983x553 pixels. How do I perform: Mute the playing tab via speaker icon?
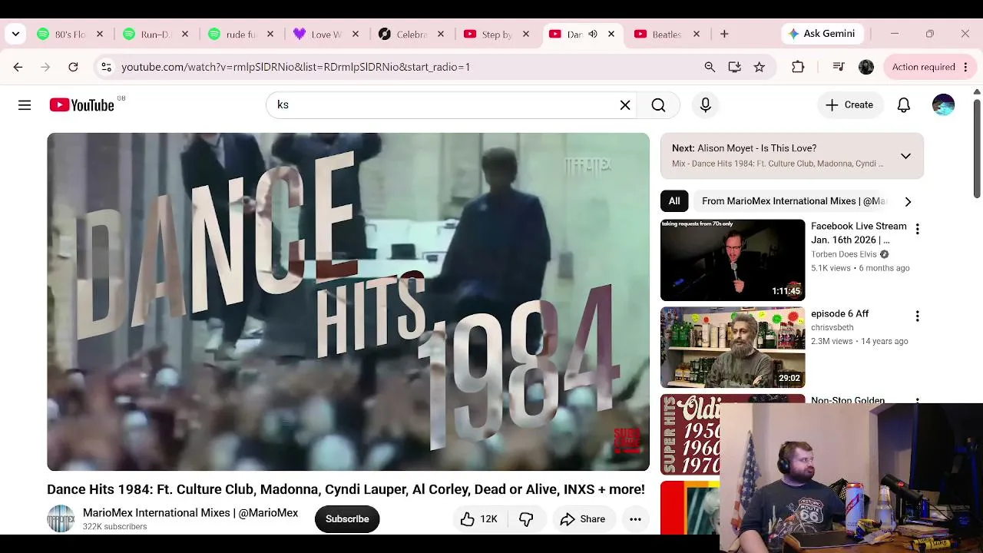[592, 34]
